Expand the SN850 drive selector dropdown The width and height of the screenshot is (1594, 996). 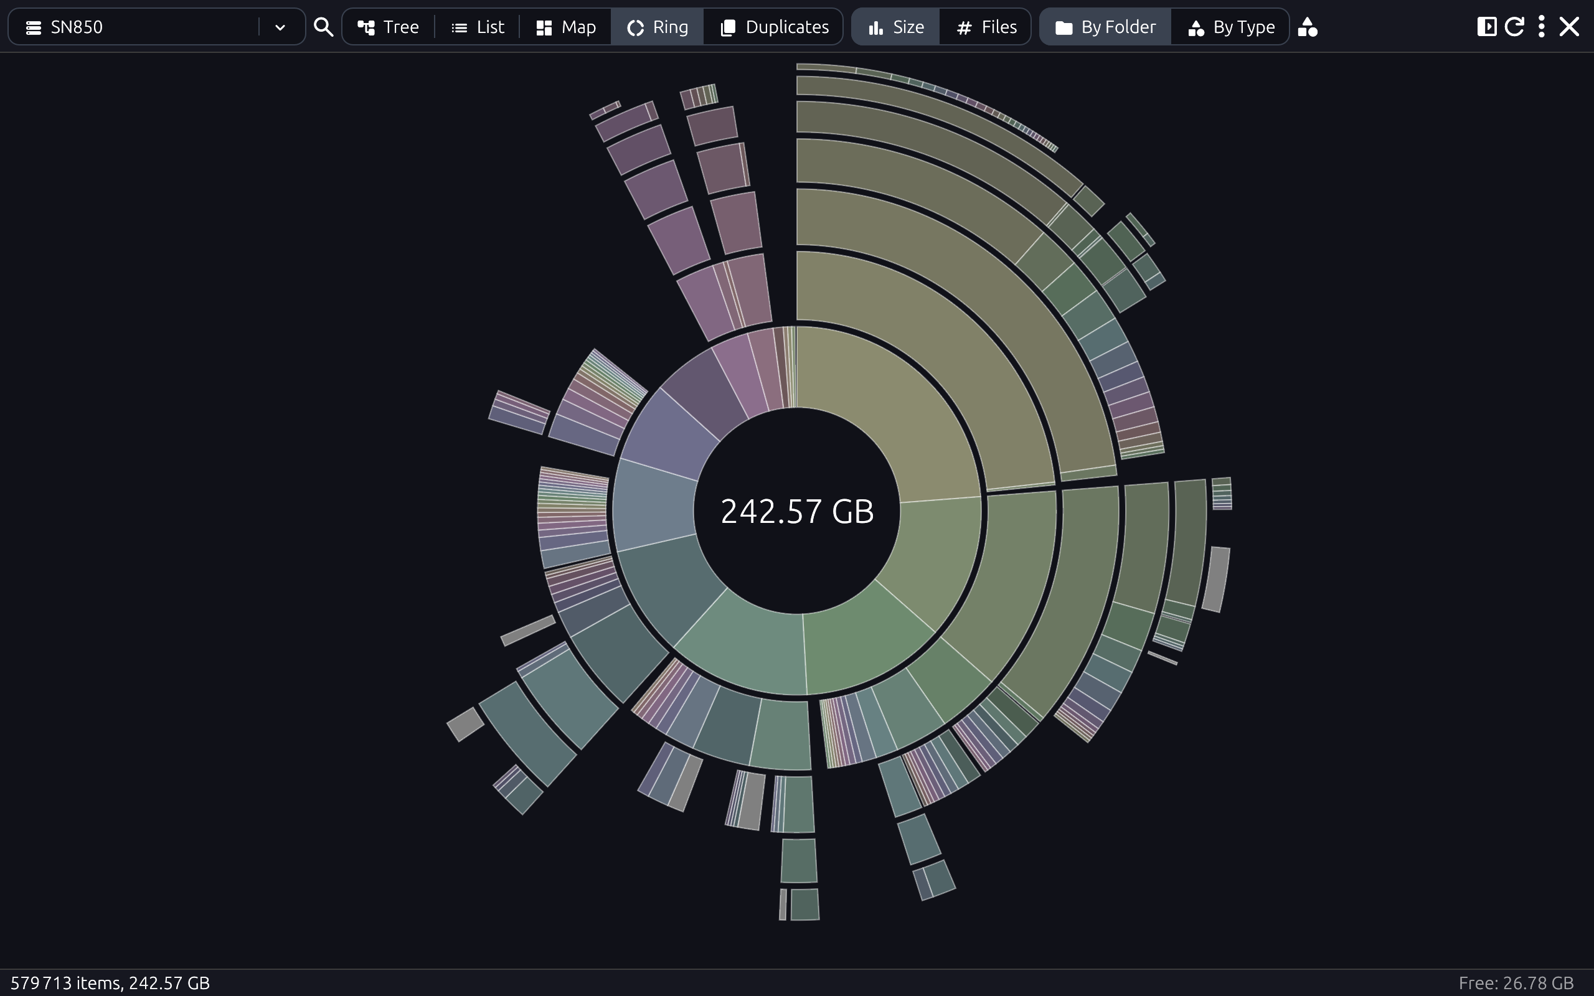[x=280, y=26]
